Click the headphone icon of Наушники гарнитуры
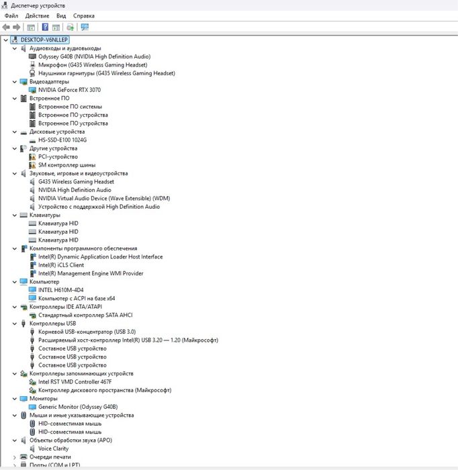Screen dimensions: 458x470 pyautogui.click(x=32, y=73)
